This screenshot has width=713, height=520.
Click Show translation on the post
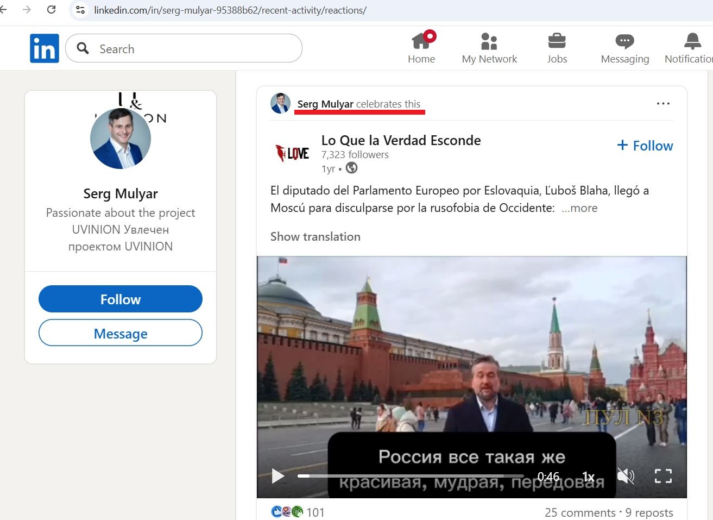click(x=315, y=236)
